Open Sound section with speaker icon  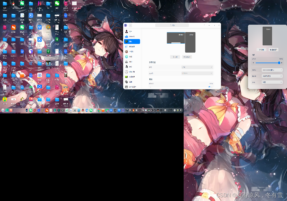coord(132,67)
